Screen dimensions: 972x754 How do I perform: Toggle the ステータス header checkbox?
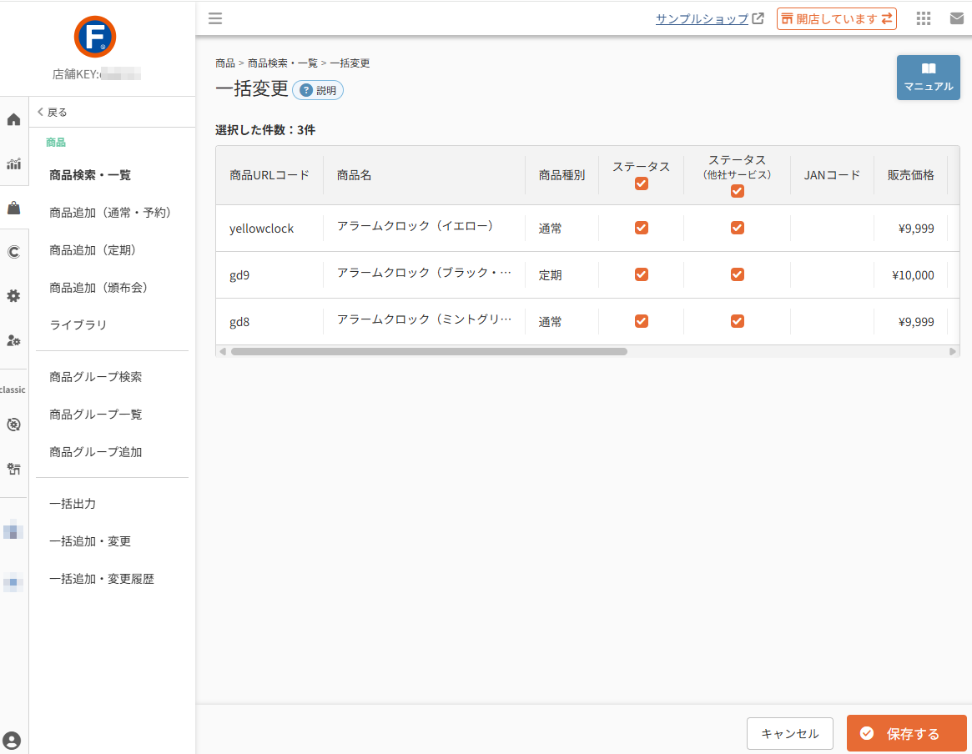tap(642, 184)
